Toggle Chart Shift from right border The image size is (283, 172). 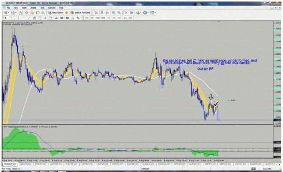coord(131,13)
